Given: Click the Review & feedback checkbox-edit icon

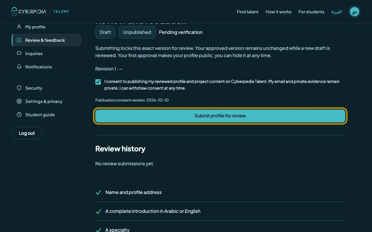Looking at the screenshot, I should [19, 40].
